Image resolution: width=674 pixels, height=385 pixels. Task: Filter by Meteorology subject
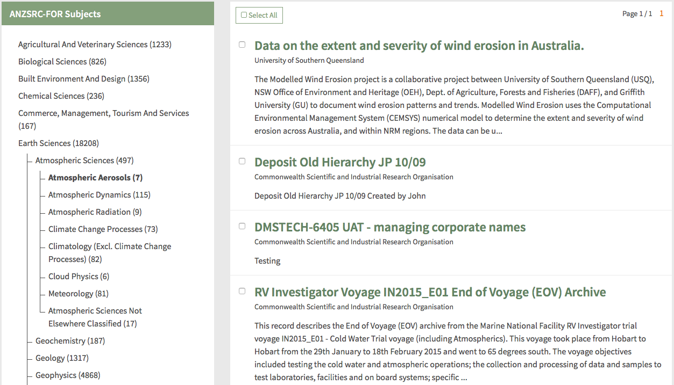(x=78, y=294)
